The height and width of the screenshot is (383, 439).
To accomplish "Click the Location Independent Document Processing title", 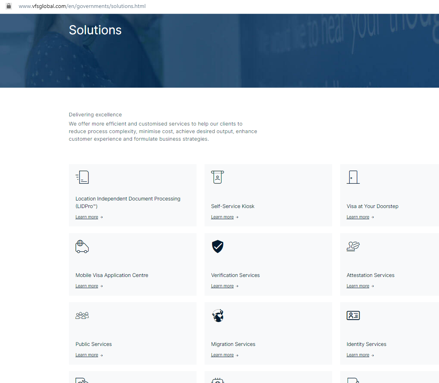I will click(x=128, y=202).
